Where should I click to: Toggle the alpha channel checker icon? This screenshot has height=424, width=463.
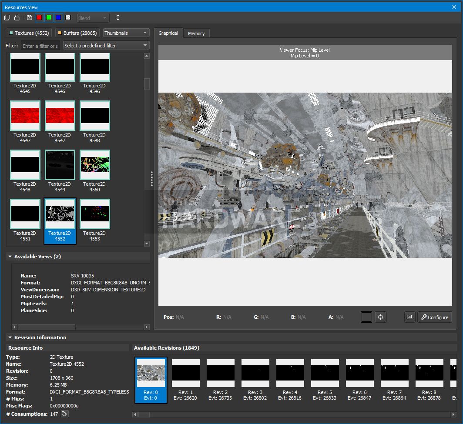coord(67,17)
